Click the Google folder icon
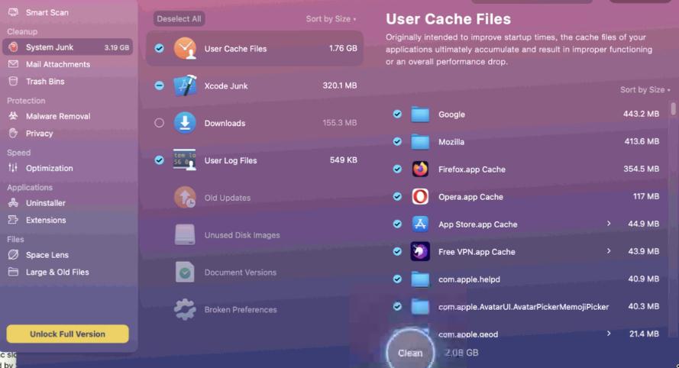Image resolution: width=679 pixels, height=368 pixels. tap(420, 115)
